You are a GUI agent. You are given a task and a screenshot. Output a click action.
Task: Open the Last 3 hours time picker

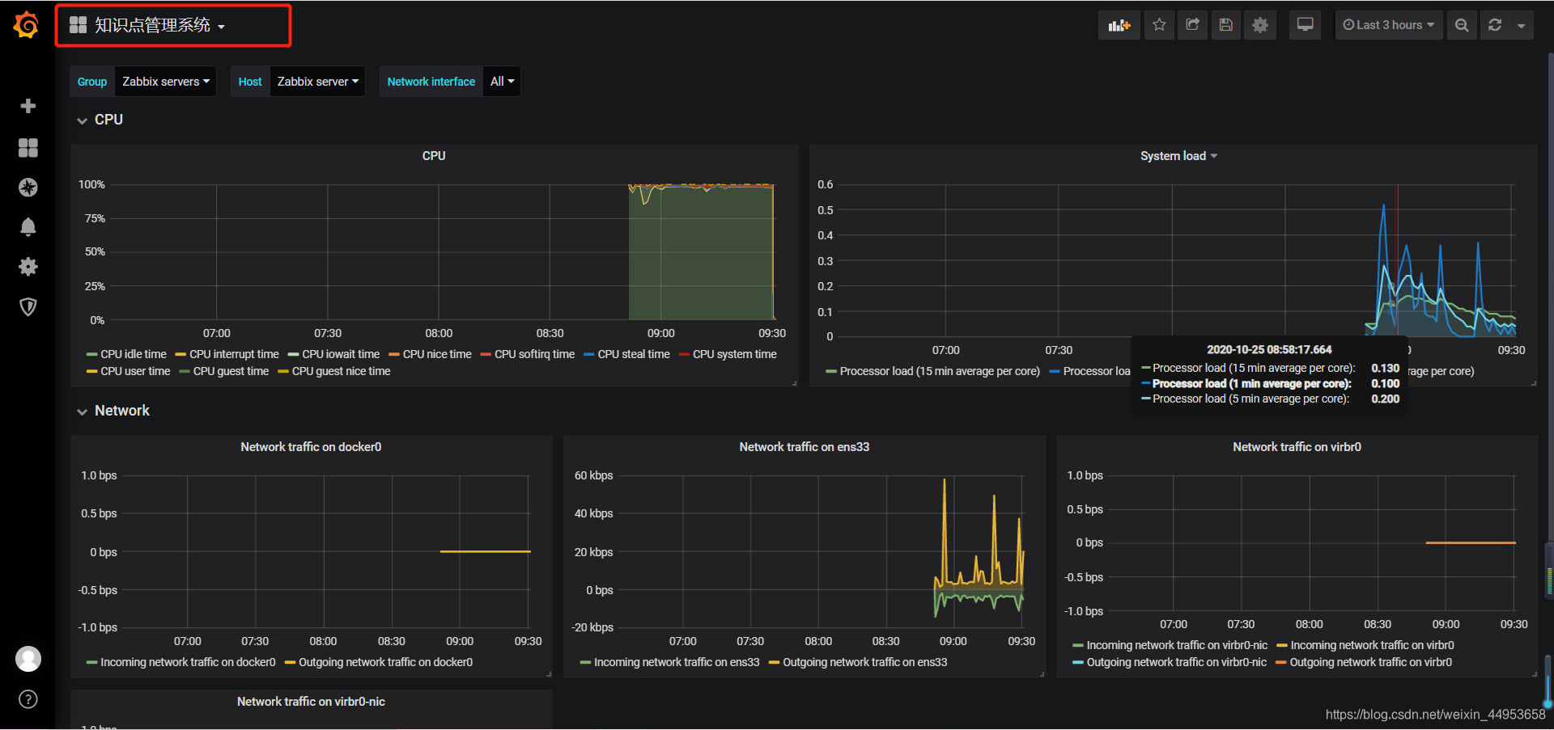point(1388,25)
